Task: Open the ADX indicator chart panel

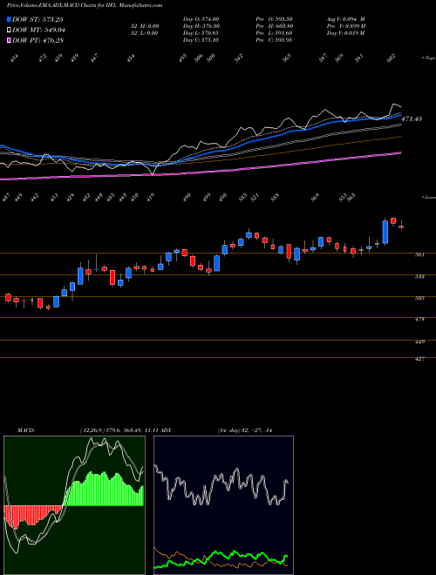Action: coord(223,505)
